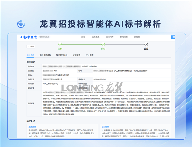Click the 项目名称 row label
192x147 pixels.
pyautogui.click(x=31, y=66)
